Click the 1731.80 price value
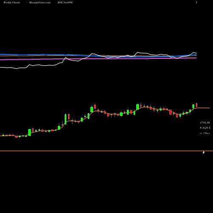This screenshot has width=213, height=213. click(x=205, y=123)
